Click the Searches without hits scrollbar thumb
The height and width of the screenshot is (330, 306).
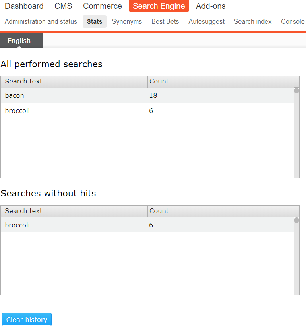point(296,220)
